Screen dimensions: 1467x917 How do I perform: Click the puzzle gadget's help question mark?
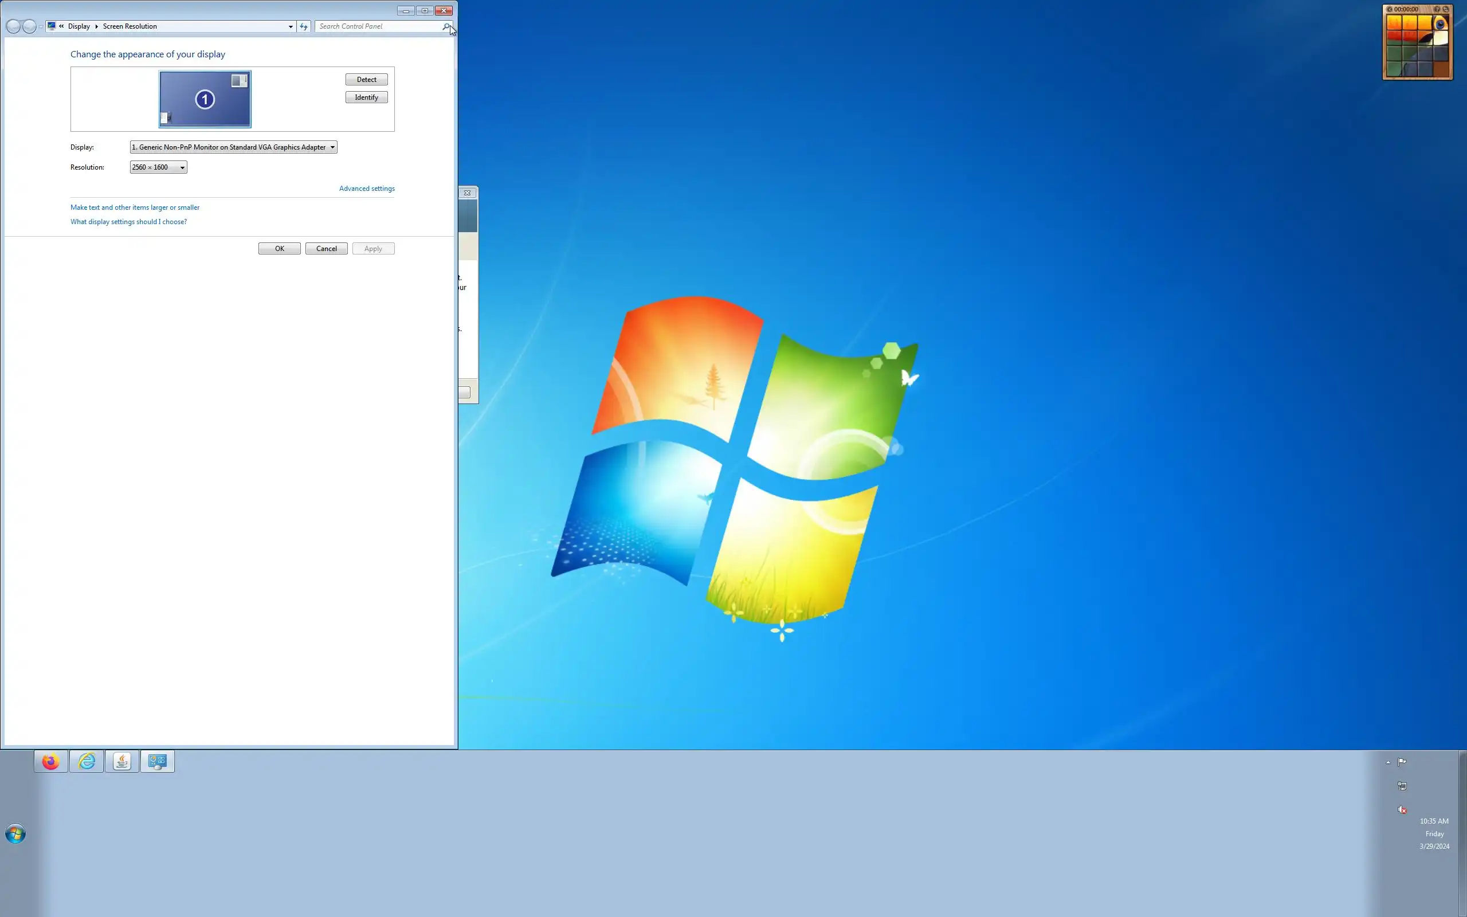pyautogui.click(x=1437, y=10)
